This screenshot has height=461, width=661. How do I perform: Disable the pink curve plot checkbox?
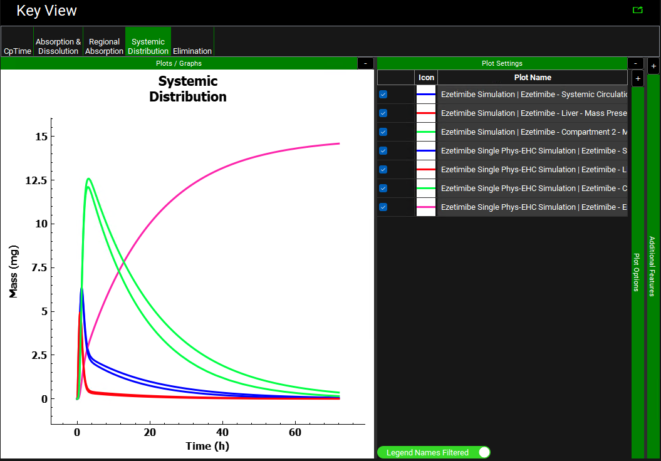coord(383,207)
